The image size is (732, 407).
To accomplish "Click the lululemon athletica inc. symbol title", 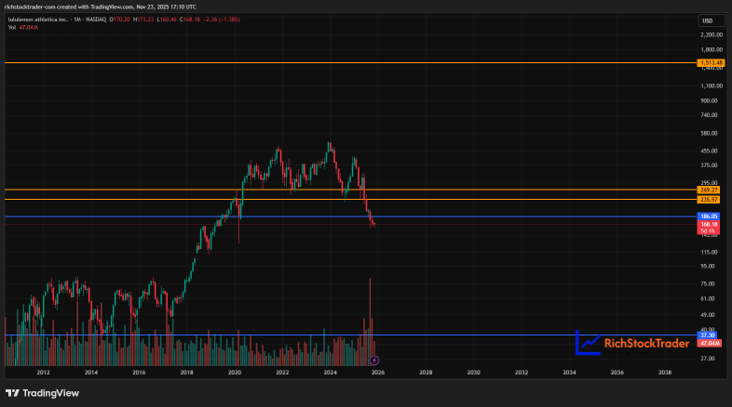I will 38,20.
